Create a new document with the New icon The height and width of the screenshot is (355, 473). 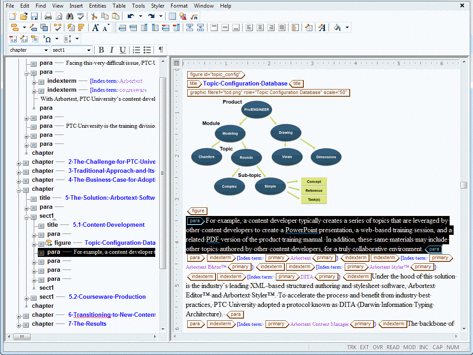[13, 16]
